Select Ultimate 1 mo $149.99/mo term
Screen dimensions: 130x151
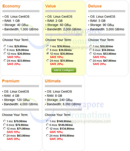coord(47,121)
